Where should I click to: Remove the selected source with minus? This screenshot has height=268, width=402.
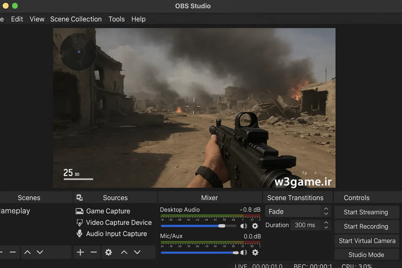pyautogui.click(x=93, y=252)
